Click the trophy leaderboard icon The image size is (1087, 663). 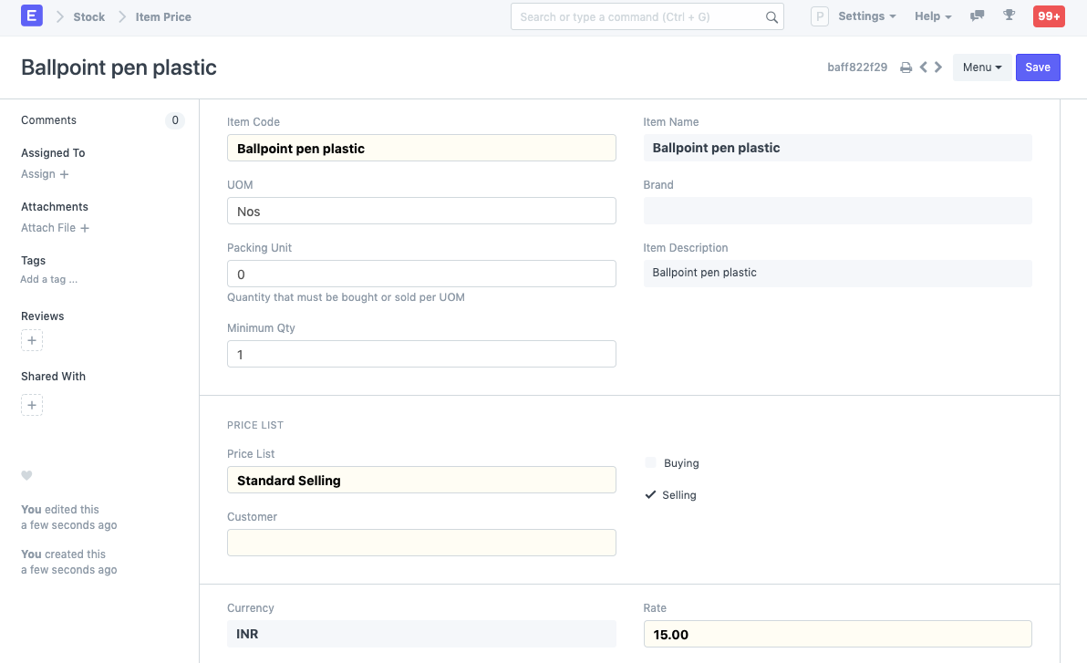tap(1009, 16)
